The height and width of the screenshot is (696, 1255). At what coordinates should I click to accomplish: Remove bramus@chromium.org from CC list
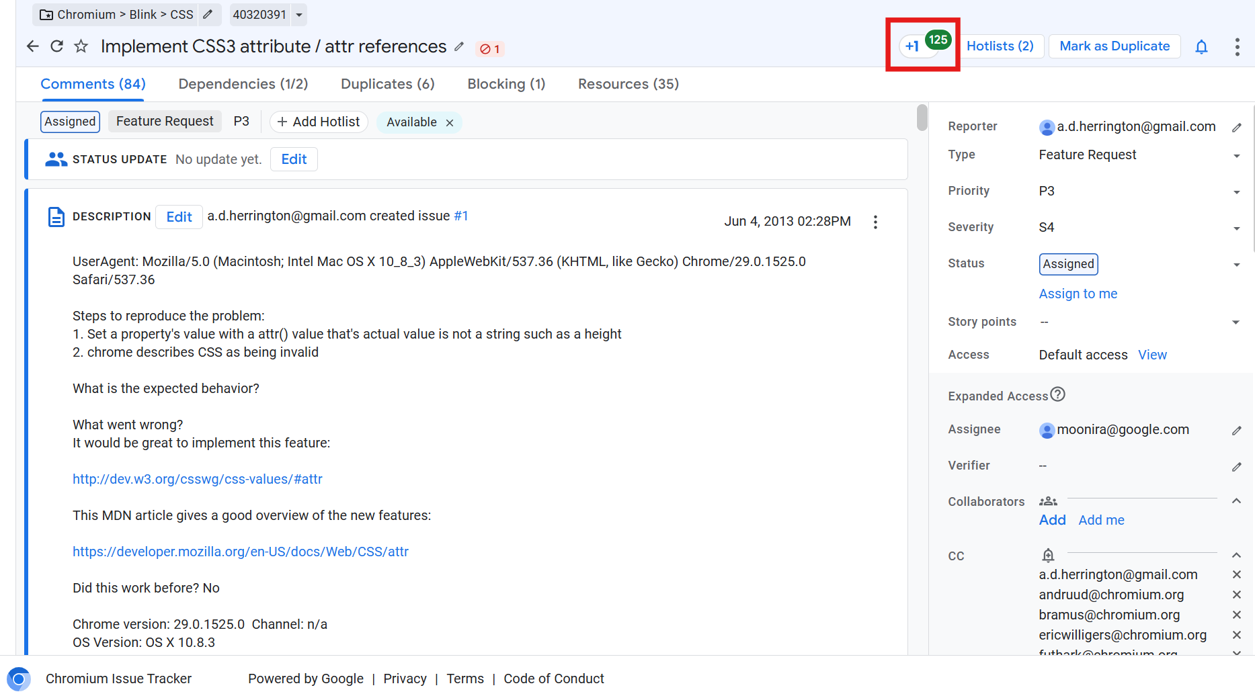[x=1237, y=615]
